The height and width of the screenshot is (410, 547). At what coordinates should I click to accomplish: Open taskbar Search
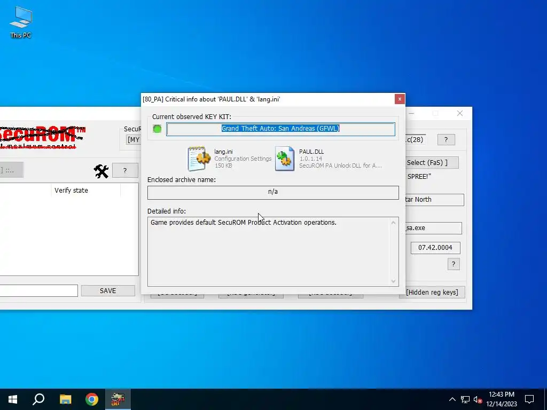pyautogui.click(x=38, y=399)
